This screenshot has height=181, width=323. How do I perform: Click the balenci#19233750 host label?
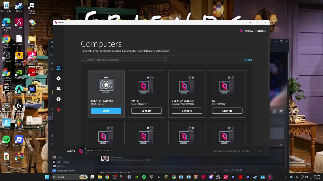pyautogui.click(x=139, y=104)
